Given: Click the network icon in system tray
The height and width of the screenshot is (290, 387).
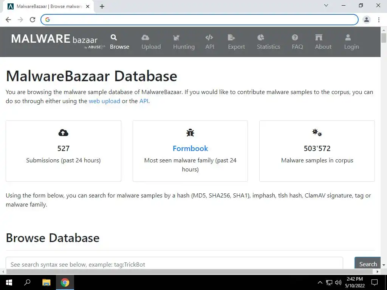Looking at the screenshot, I should coord(329,282).
